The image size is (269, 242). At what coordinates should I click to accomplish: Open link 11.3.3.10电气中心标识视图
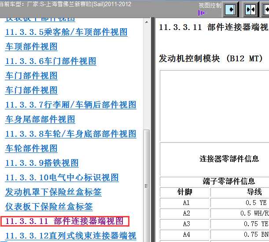pyautogui.click(x=62, y=178)
